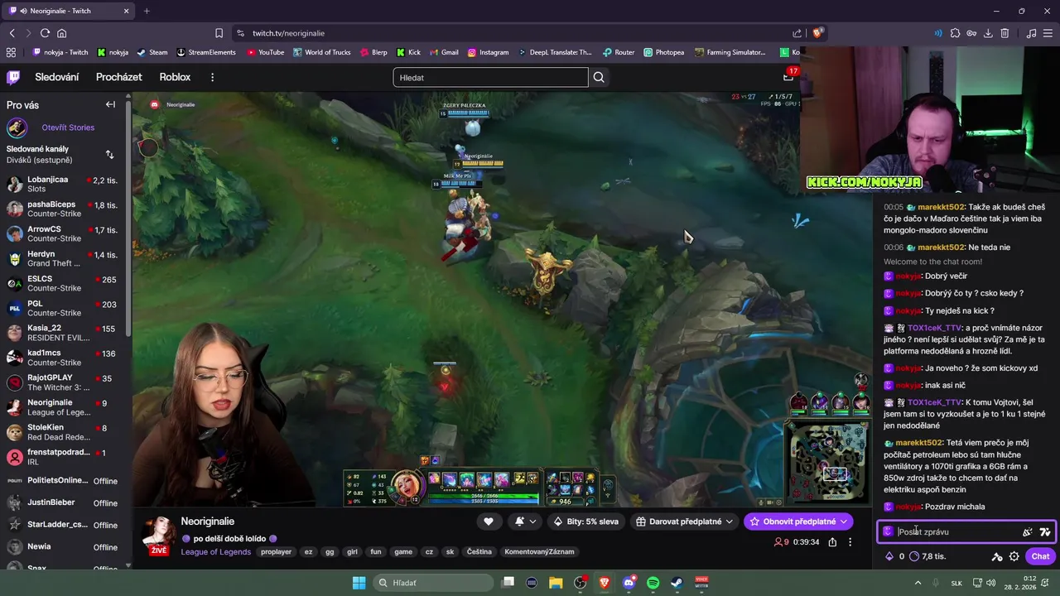Reload the page with refresh icon

(45, 33)
